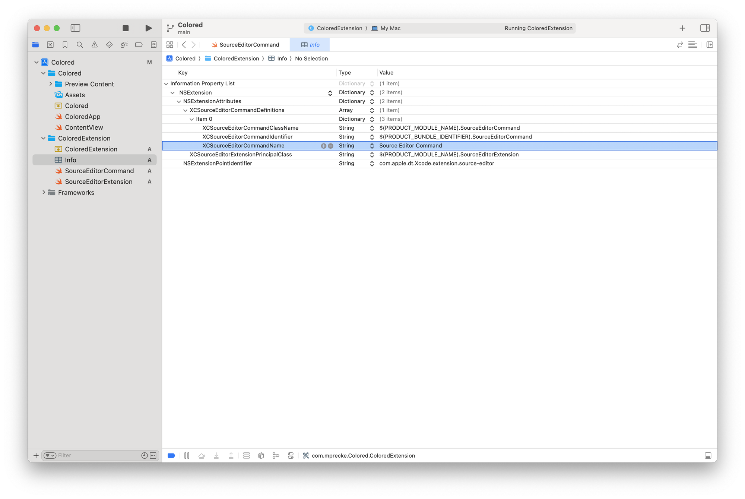Stop the running ColoredExtension scheme
Image resolution: width=745 pixels, height=499 pixels.
click(126, 28)
